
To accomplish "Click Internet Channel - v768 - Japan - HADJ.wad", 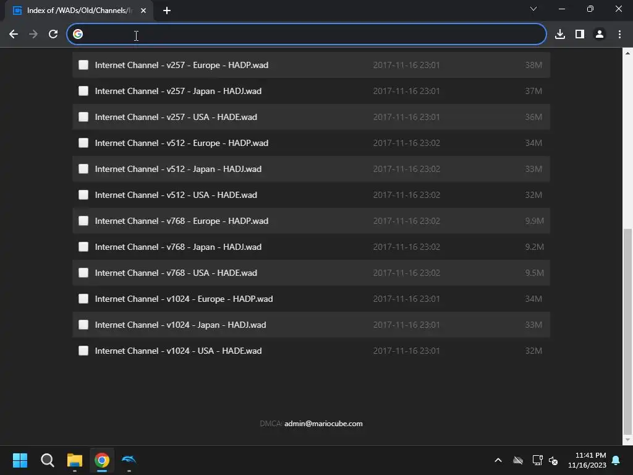I will point(178,247).
